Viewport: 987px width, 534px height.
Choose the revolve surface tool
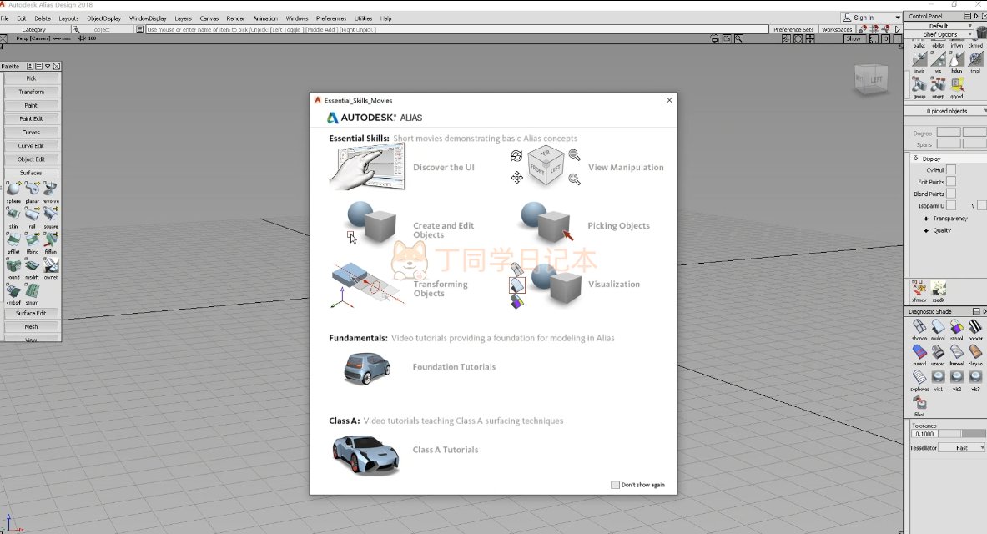(51, 189)
